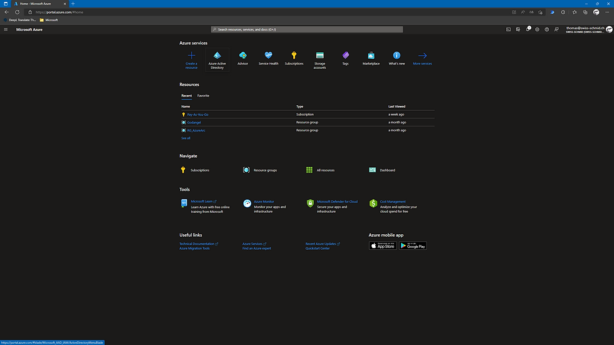Image resolution: width=614 pixels, height=345 pixels.
Task: Navigate to Dashboard
Action: tap(382, 170)
